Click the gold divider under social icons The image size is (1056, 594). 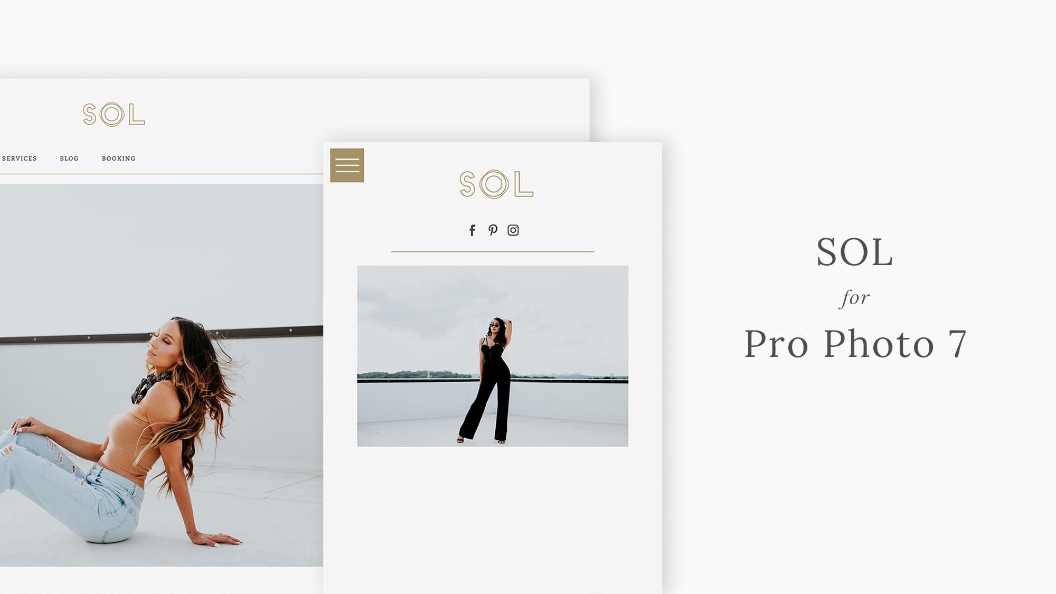click(493, 252)
